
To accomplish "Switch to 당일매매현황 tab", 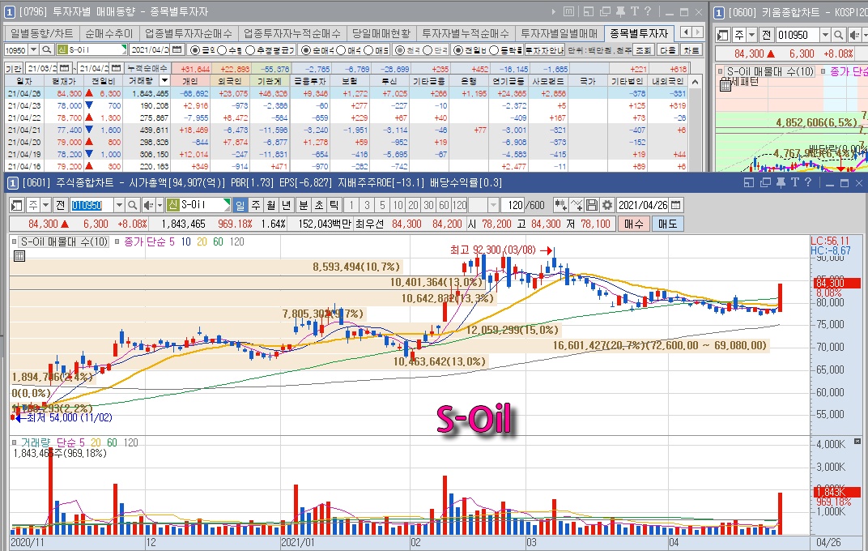I will pos(381,34).
